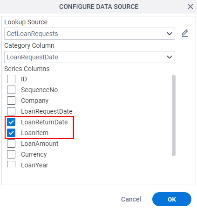Open the LoanRequestDate category combo box

pos(89,57)
